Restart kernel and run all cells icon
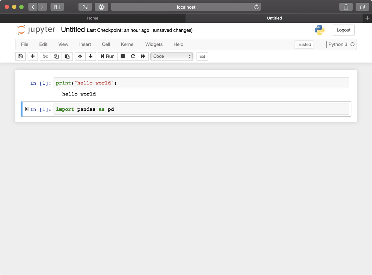 [x=144, y=56]
